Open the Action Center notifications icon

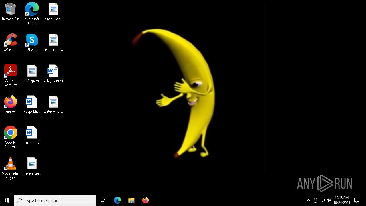[x=357, y=200]
